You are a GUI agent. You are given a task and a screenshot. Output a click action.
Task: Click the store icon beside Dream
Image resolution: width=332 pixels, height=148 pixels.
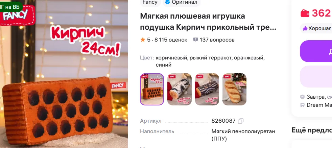(302, 105)
